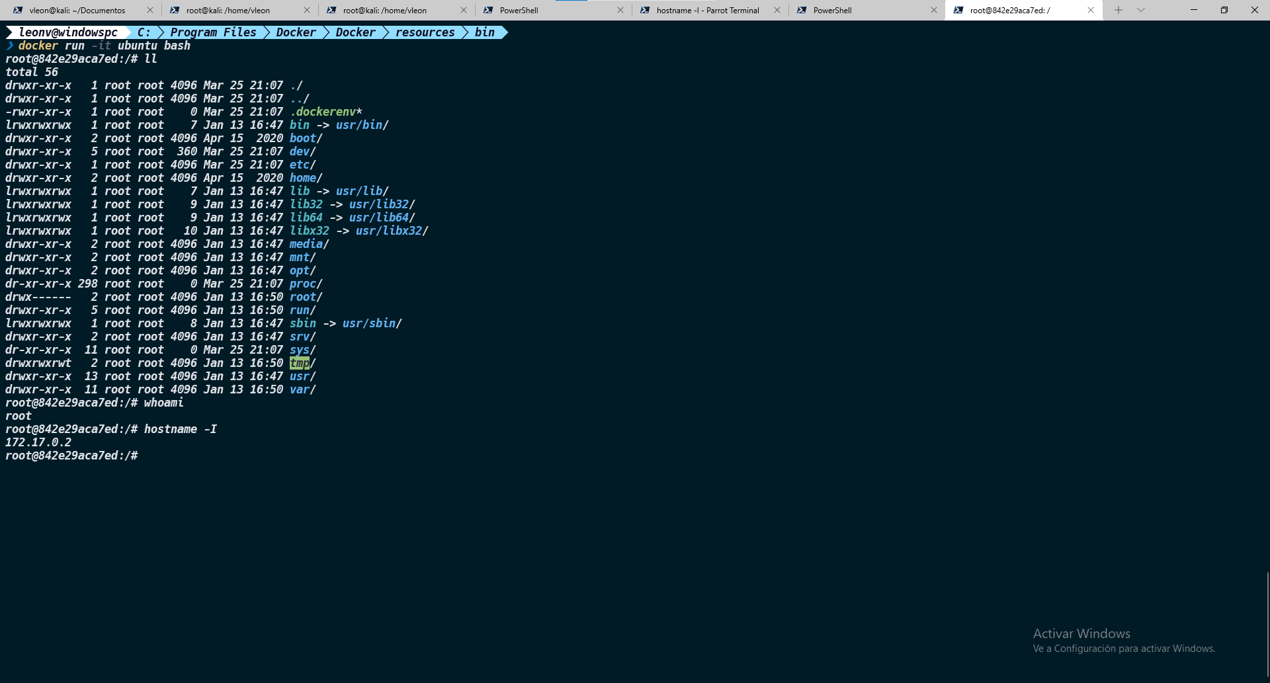Click the terminal icon on the hostname -I tab
The image size is (1270, 683).
(x=645, y=10)
